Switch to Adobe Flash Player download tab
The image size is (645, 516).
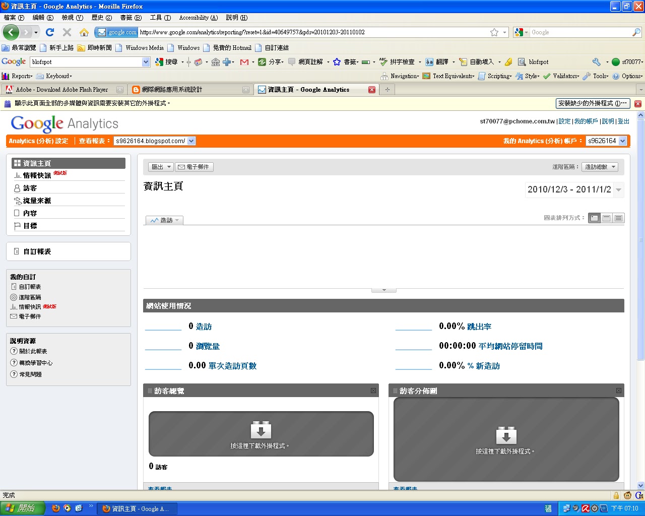pos(63,90)
